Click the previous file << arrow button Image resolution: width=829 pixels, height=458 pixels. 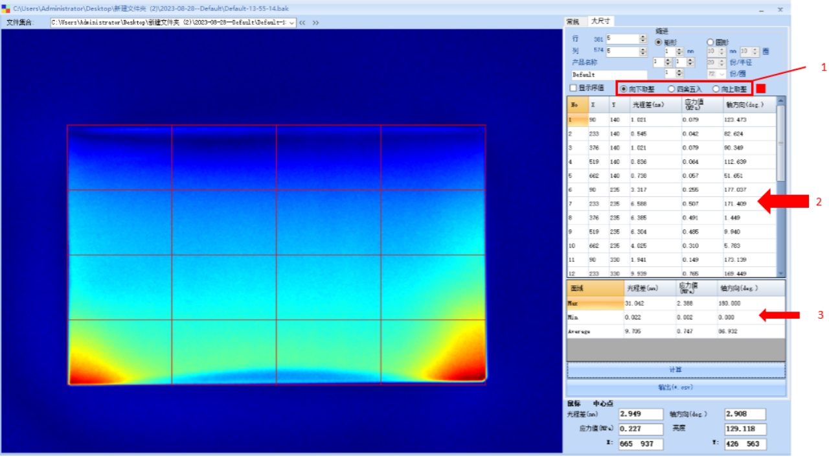point(302,23)
